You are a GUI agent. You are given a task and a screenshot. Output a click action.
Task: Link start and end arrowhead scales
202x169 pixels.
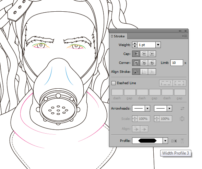point(182,119)
